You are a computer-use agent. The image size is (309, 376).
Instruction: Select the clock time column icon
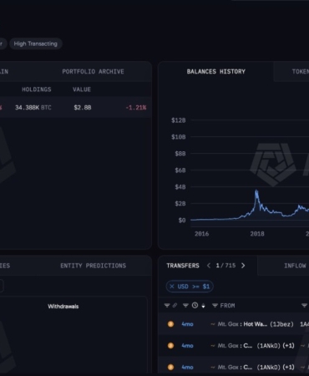tap(195, 306)
